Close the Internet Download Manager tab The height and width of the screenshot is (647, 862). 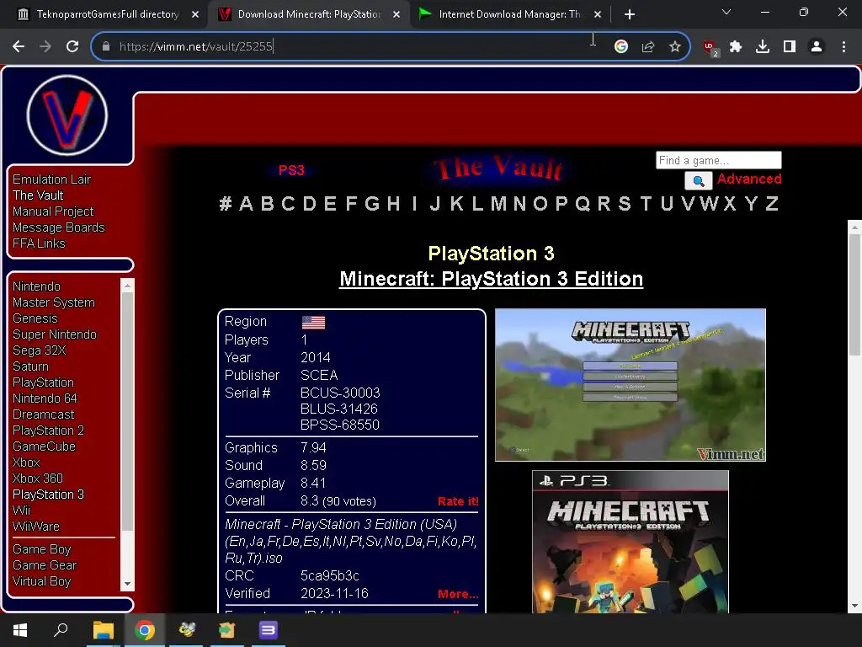[598, 14]
